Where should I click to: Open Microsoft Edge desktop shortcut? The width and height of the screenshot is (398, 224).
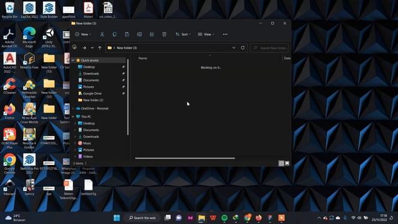(x=29, y=37)
